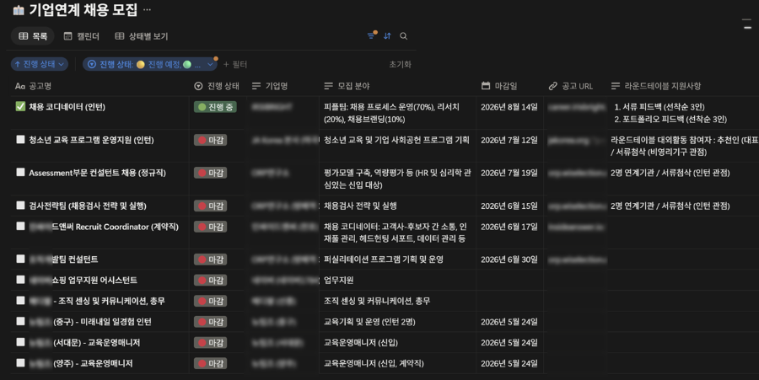759x380 pixels.
Task: Click the 기업연계 채용 모집 page title
Action: tap(83, 10)
